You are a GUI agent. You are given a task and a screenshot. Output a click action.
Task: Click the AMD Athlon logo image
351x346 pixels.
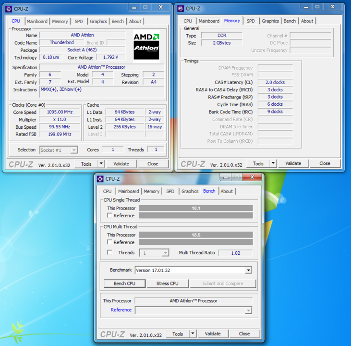(x=146, y=47)
